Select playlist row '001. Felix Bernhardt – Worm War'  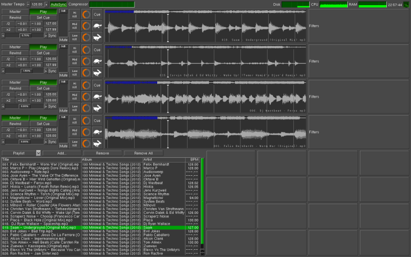pos(100,164)
